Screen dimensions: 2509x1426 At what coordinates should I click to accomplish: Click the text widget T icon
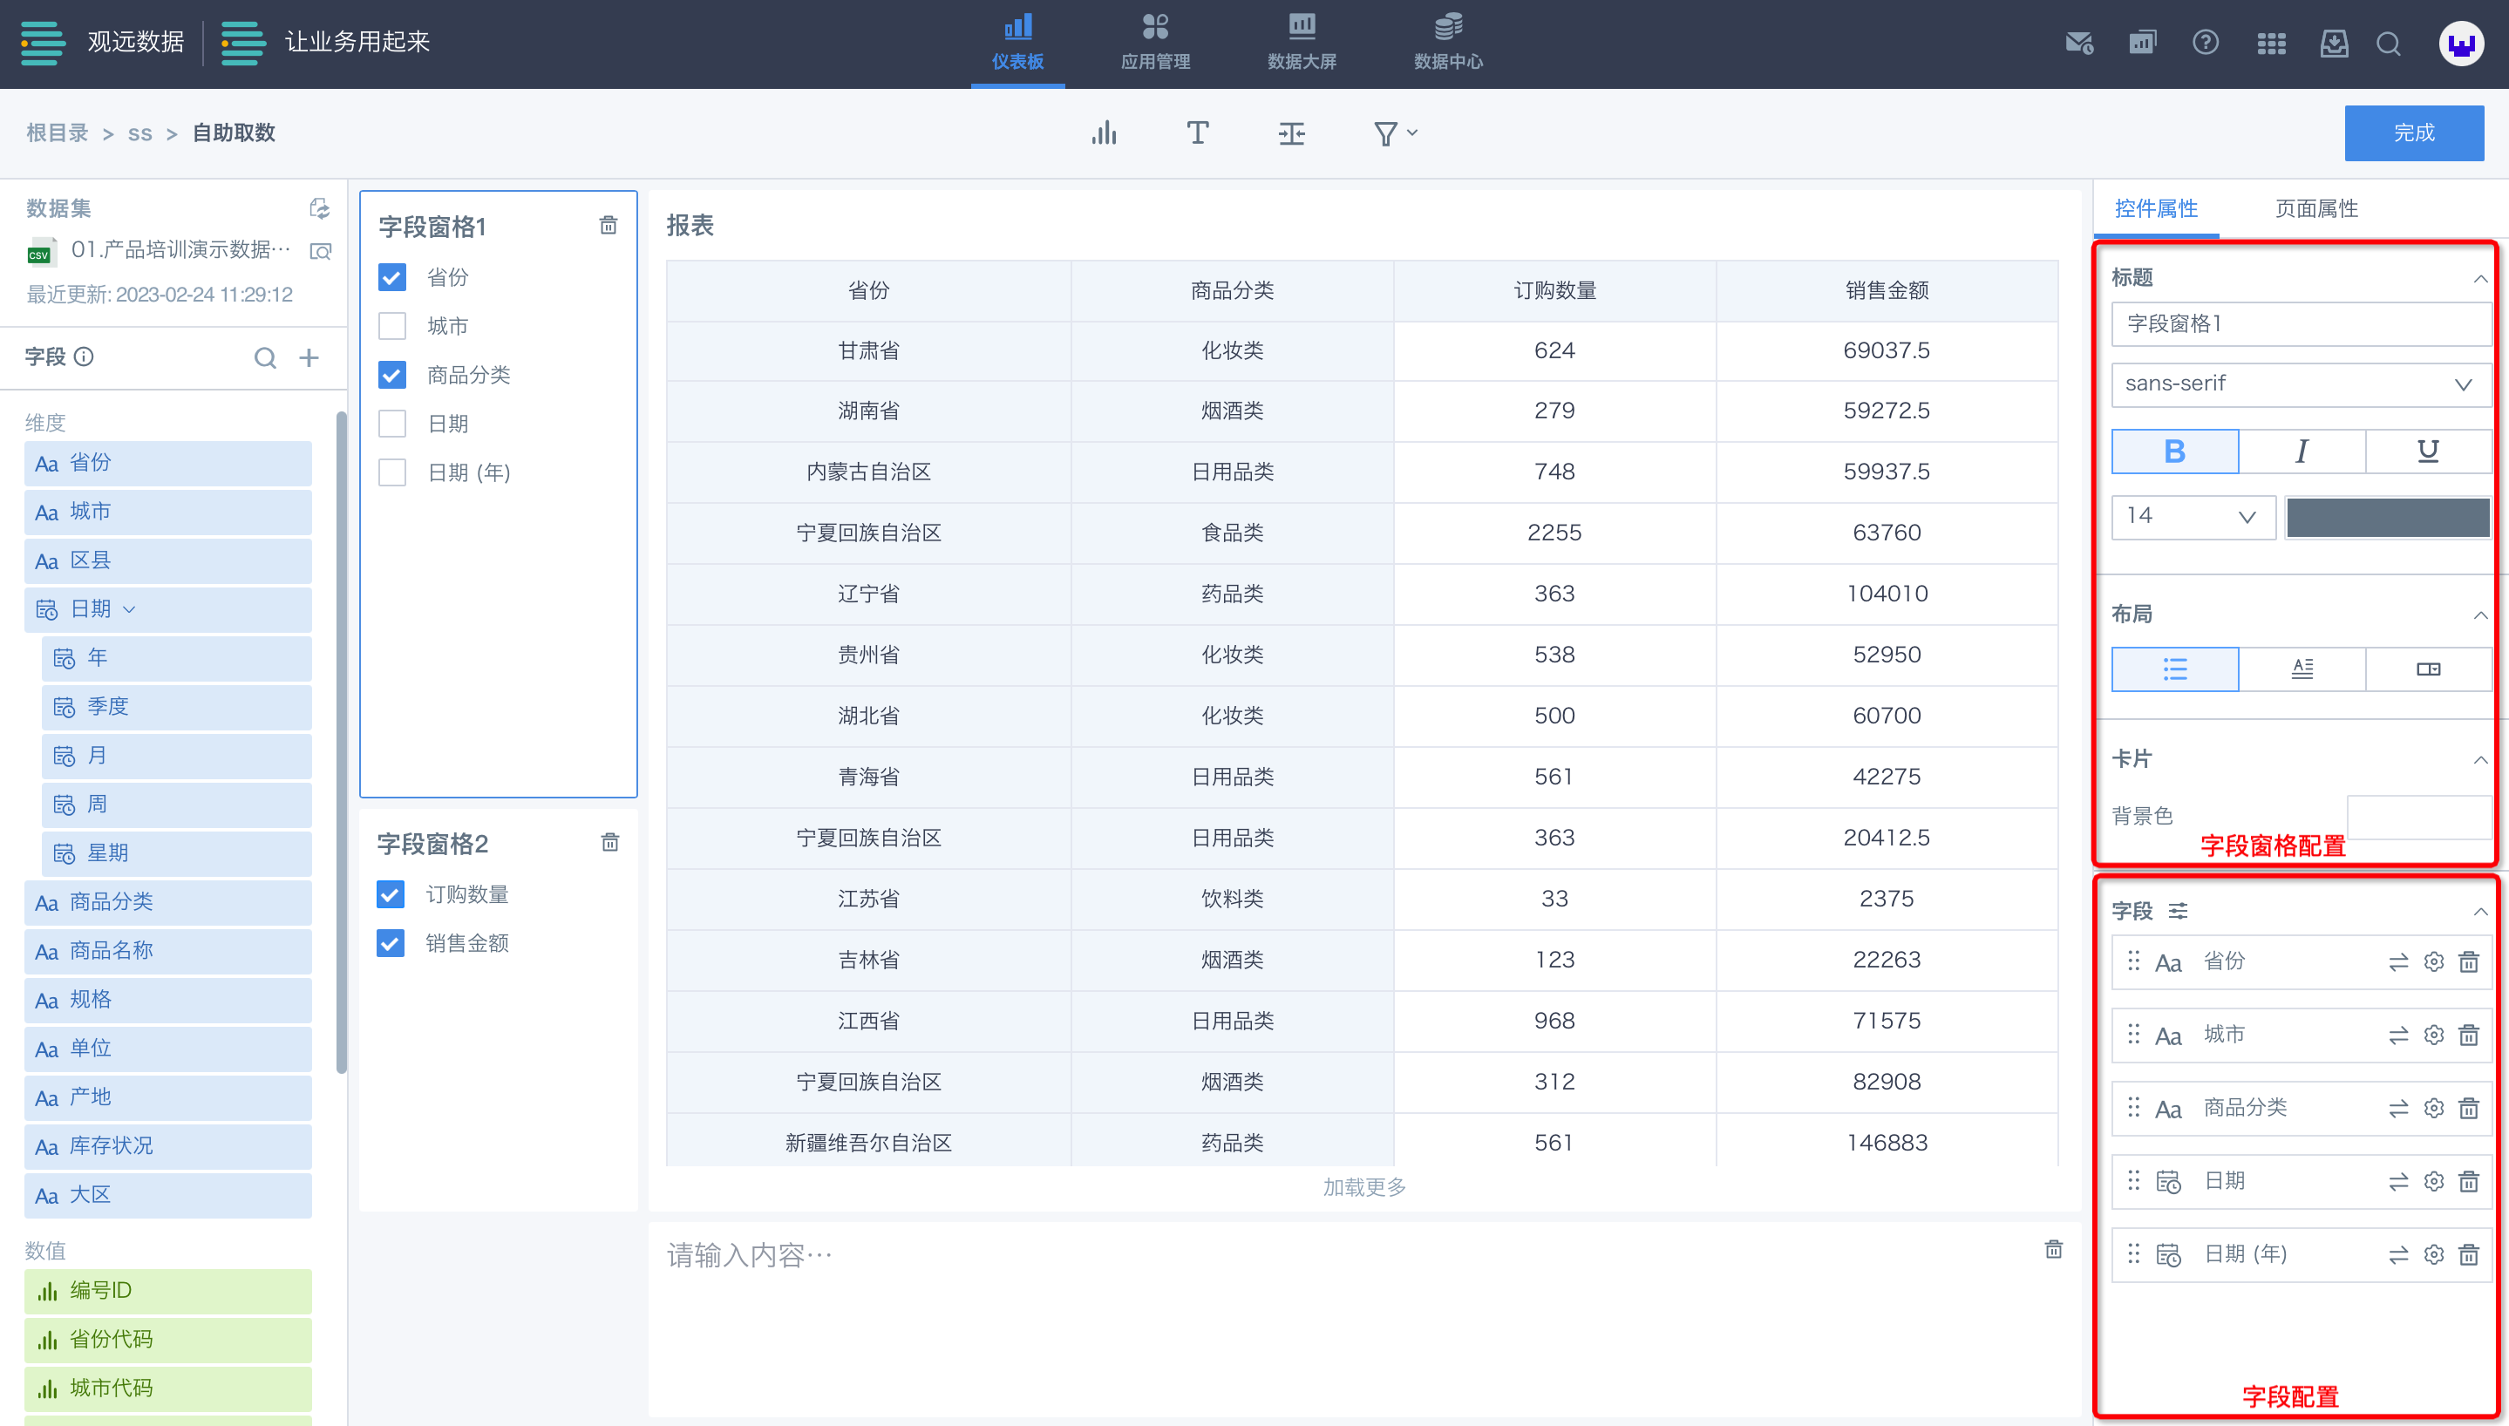pyautogui.click(x=1197, y=133)
